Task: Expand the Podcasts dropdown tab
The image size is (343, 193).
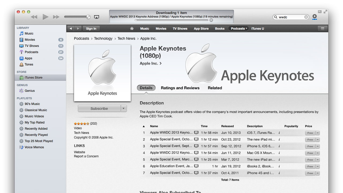Action: tap(239, 28)
